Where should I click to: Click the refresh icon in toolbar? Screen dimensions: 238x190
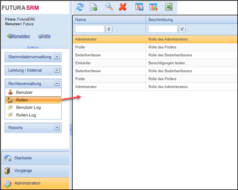(80, 7)
